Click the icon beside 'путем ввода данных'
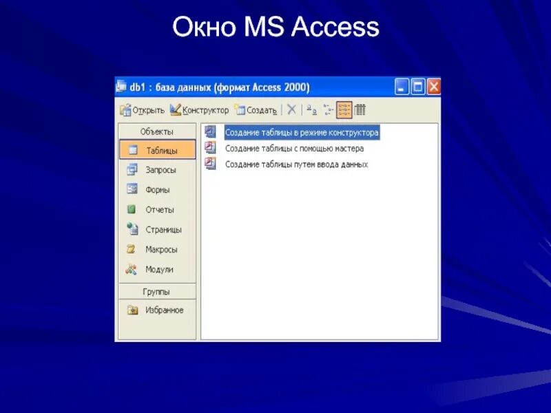The width and height of the screenshot is (551, 413). point(211,164)
